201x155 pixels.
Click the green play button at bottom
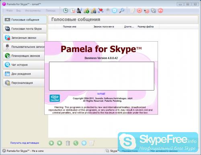51,143
